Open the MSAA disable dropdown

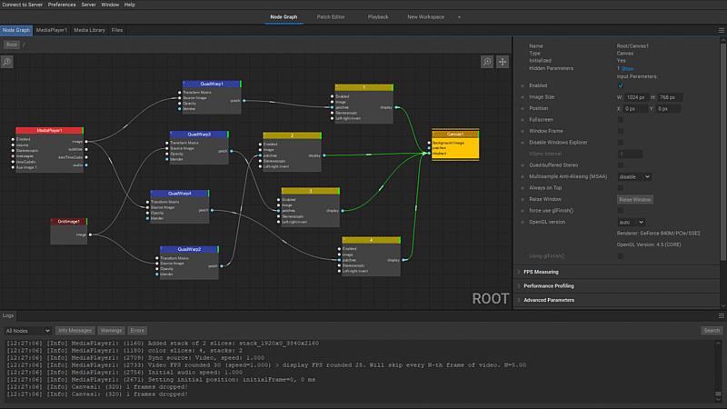[x=634, y=176]
